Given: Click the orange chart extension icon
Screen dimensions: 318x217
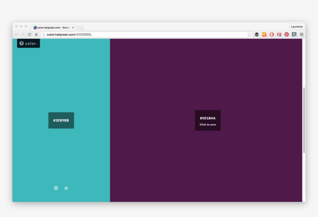Looking at the screenshot, I should click(x=264, y=34).
